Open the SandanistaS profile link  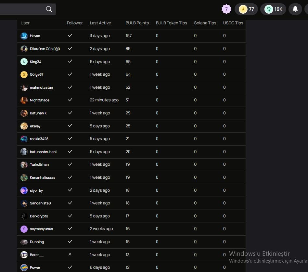click(x=40, y=203)
